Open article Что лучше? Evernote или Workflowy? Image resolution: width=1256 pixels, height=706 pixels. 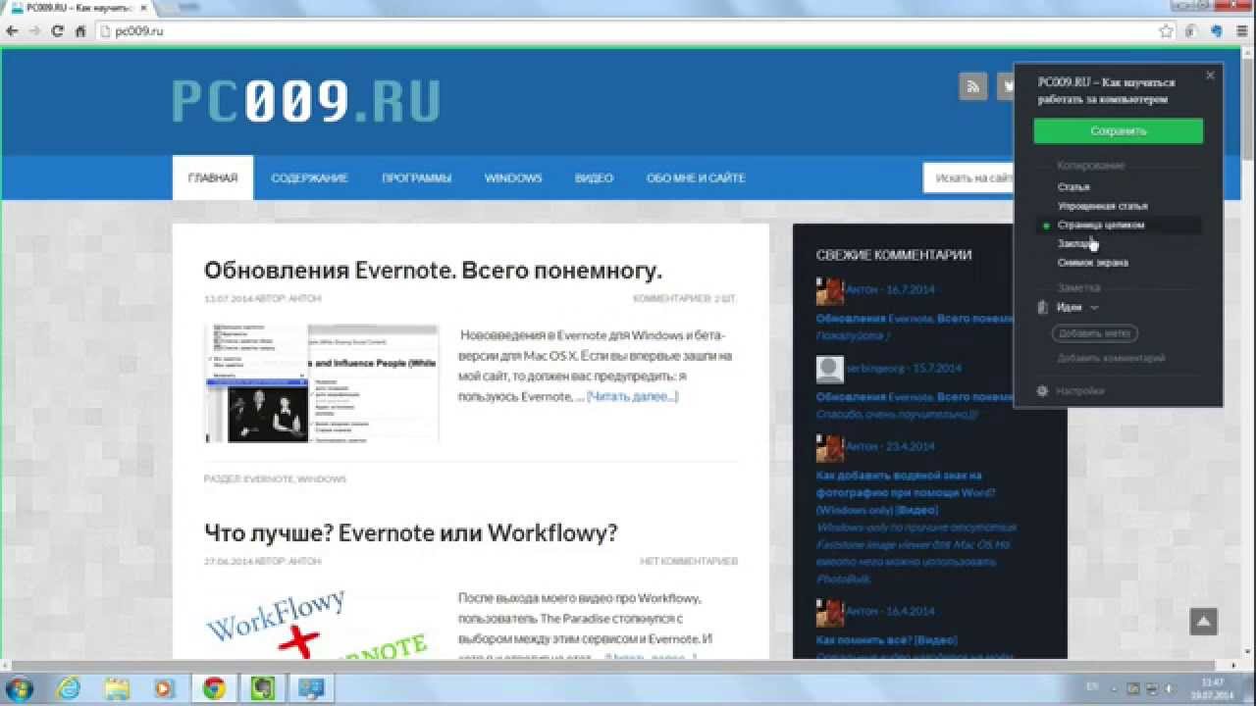point(411,532)
